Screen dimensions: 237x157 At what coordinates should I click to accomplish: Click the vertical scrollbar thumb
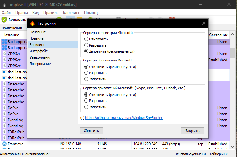pyautogui.click(x=232, y=53)
